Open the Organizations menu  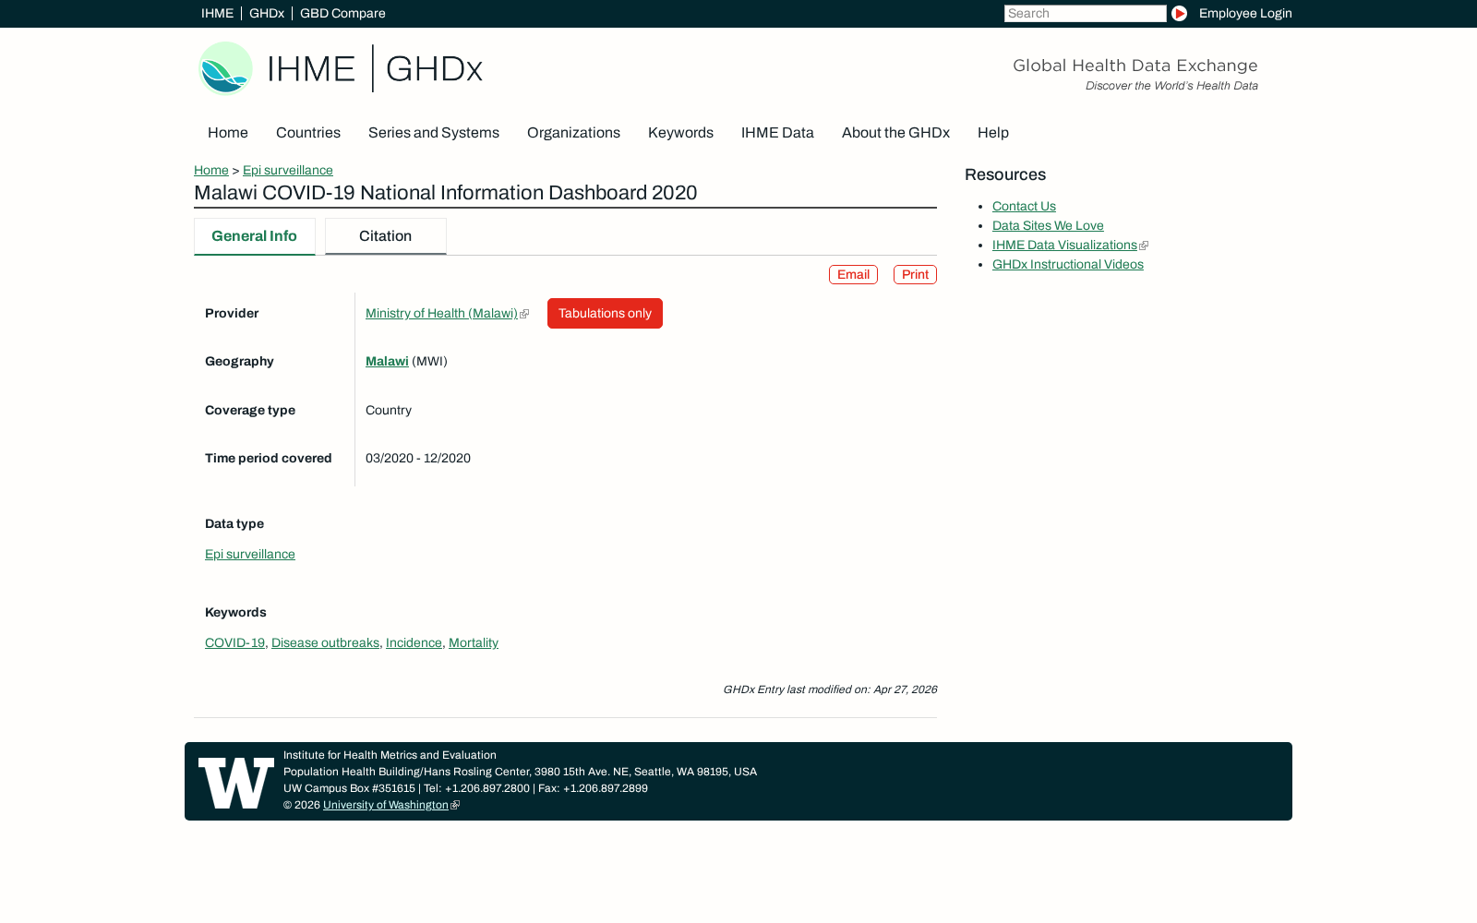[x=573, y=133]
